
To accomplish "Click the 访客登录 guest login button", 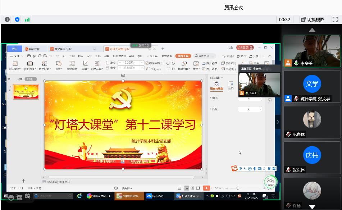I will 245,47.
